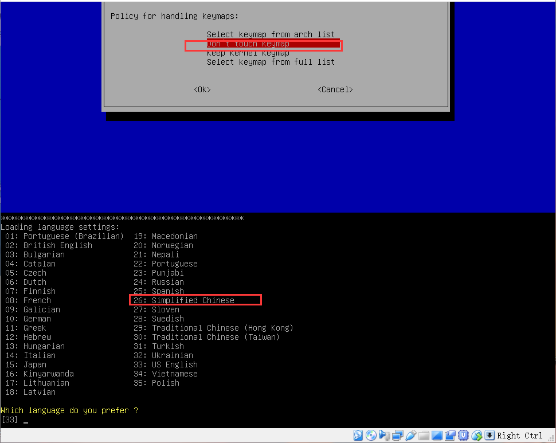Screen dimensions: 556x443
Task: Click the 'Policy for handling keymaps:' label
Action: pos(174,16)
